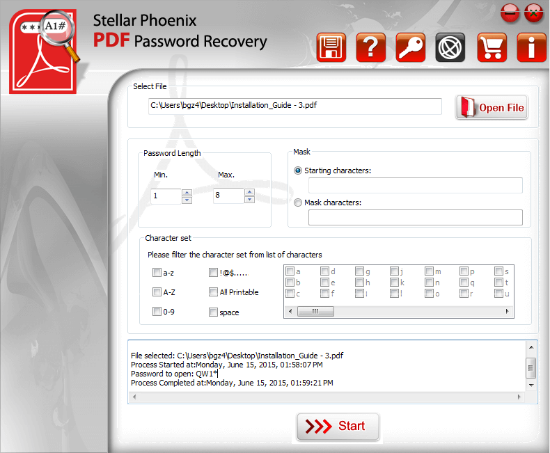Enable the !@$..... symbols checkbox
The height and width of the screenshot is (453, 550).
click(x=213, y=273)
